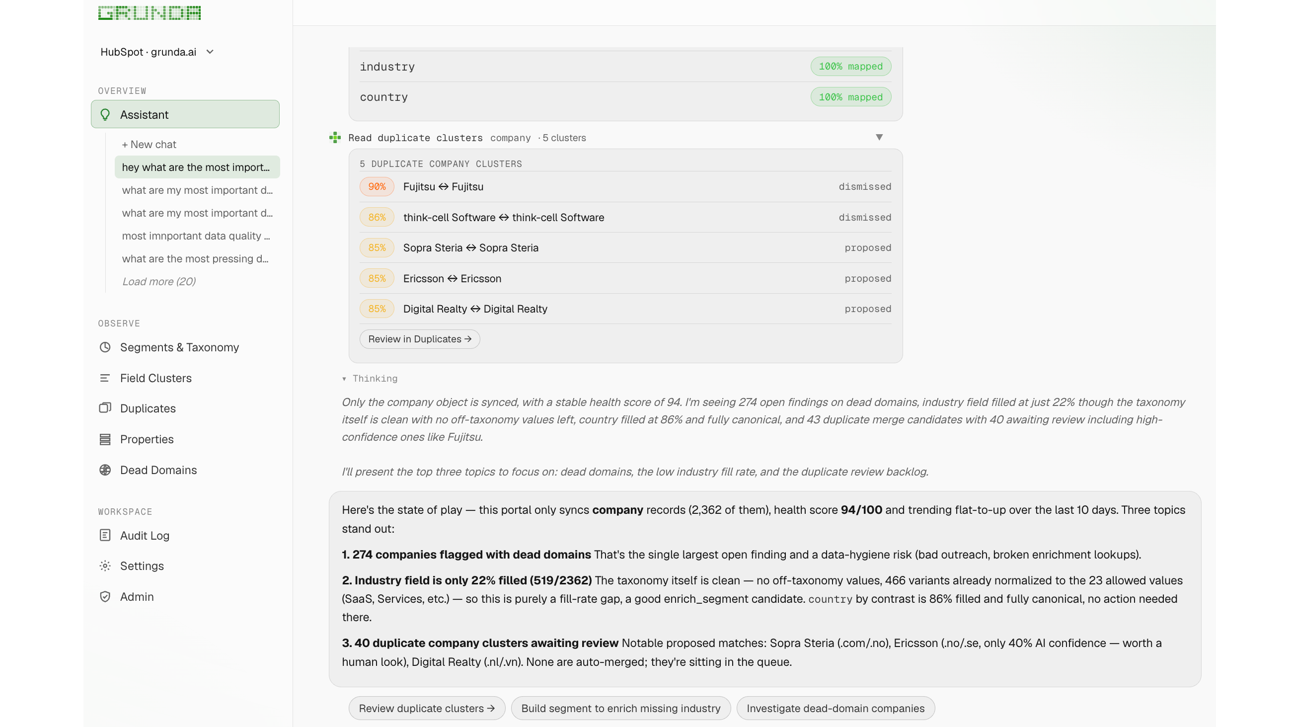
Task: Select the think-cell Software cluster row
Action: point(625,217)
